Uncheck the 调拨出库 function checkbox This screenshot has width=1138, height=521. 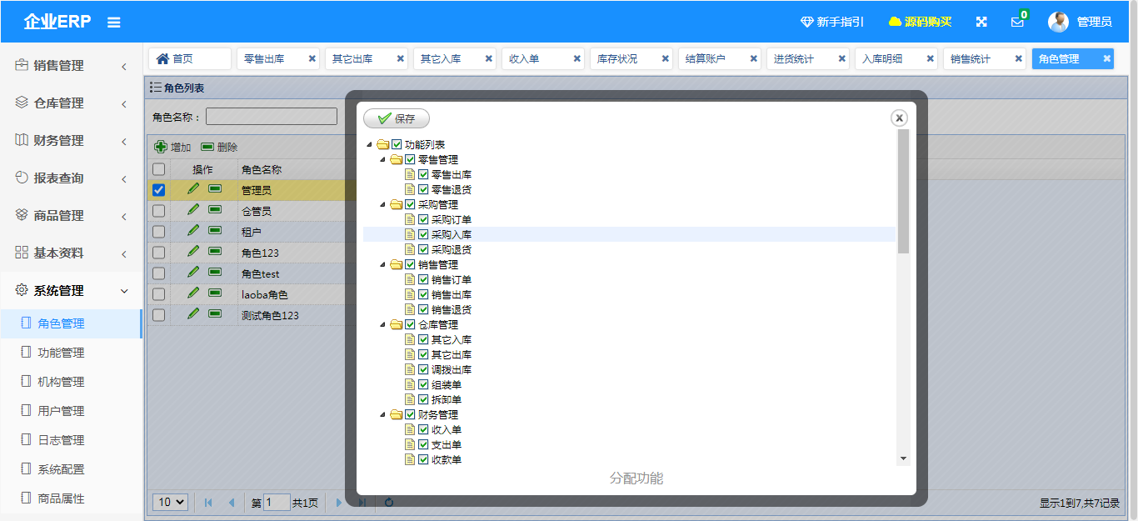click(x=423, y=369)
